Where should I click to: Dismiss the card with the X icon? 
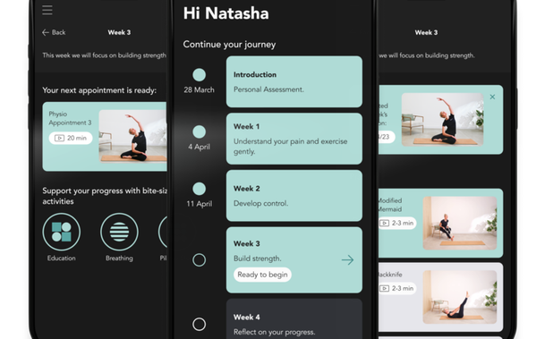pos(492,97)
